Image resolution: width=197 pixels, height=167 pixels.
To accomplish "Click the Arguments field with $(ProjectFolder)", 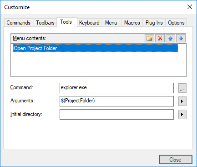I will coord(116,101).
